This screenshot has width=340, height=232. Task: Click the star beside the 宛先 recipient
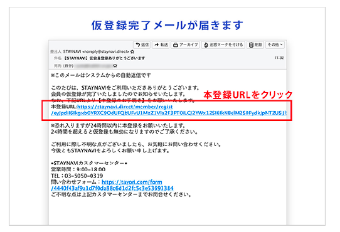pos(115,65)
